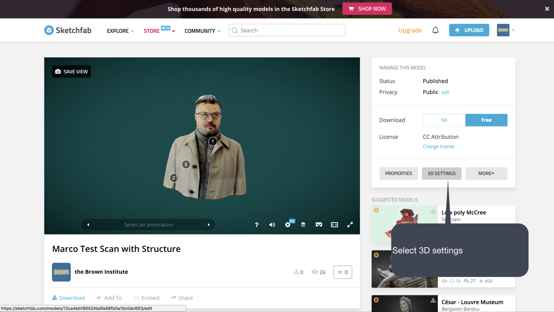Set Download option to Free
Viewport: 554px width, 312px height.
point(486,120)
